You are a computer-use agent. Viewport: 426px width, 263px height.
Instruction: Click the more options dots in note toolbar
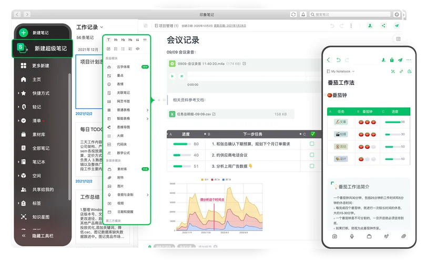pyautogui.click(x=351, y=26)
